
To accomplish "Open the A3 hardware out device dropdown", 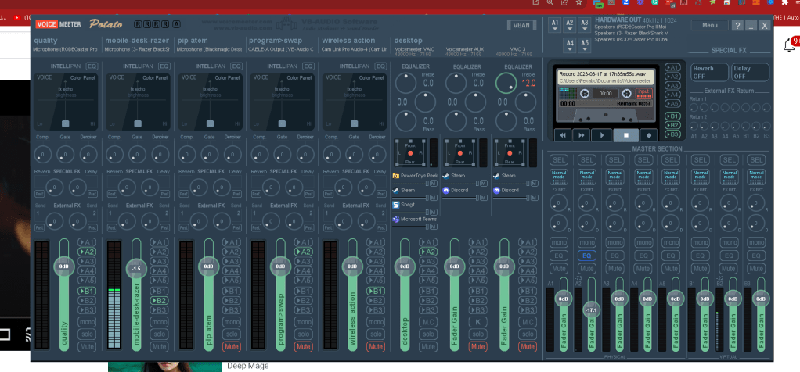I will (x=585, y=25).
